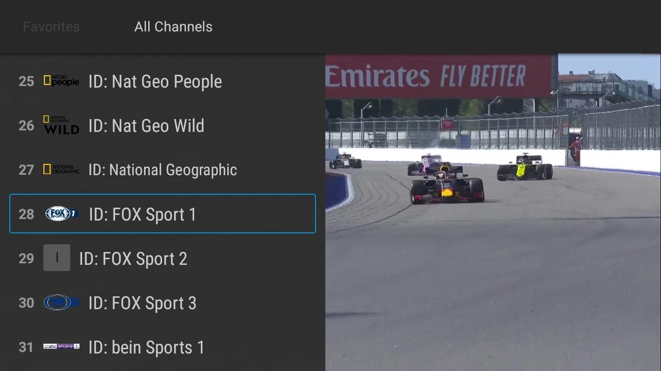Viewport: 661px width, 371px height.
Task: Click the National Geographic channel logo
Action: click(x=61, y=170)
